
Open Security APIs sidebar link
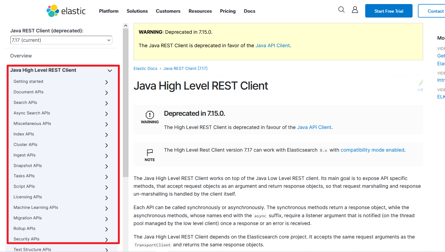point(27,239)
